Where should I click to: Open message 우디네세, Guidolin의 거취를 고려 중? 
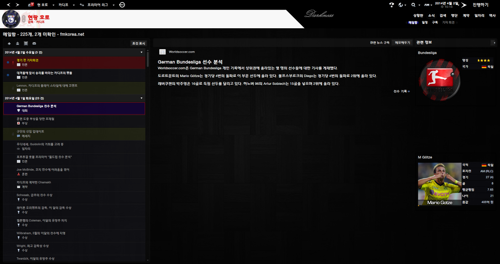[74, 146]
